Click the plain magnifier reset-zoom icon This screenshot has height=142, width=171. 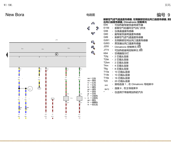[x=93, y=42]
